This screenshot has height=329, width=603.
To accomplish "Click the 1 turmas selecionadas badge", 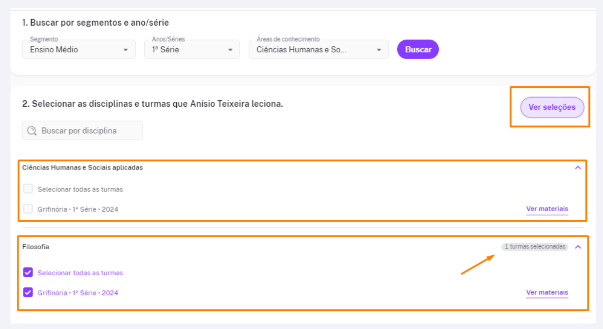I will coord(535,247).
